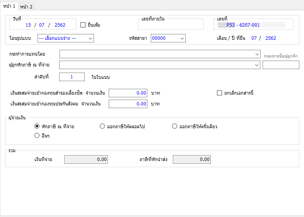Click the filing month 07 in เดือน / ปี ที่ยื่น
Viewport: 304px width, 217px height.
pyautogui.click(x=254, y=38)
